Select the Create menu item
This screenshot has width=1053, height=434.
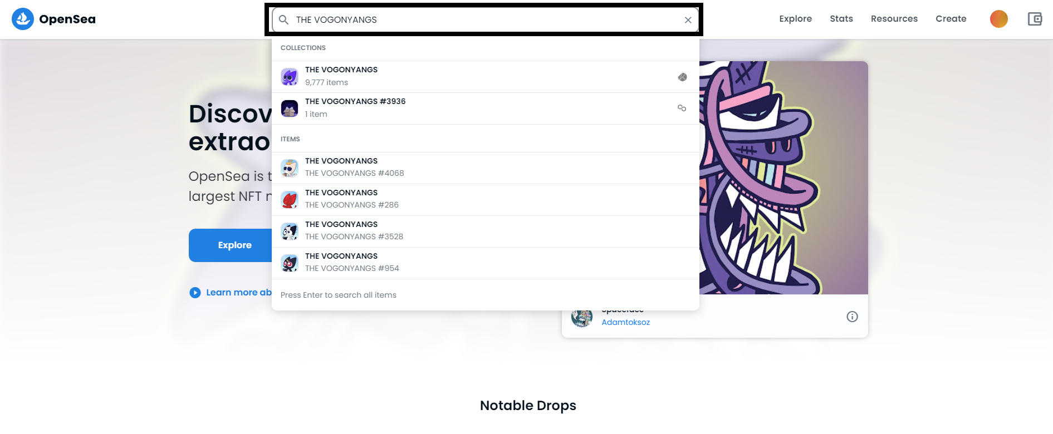pos(951,19)
